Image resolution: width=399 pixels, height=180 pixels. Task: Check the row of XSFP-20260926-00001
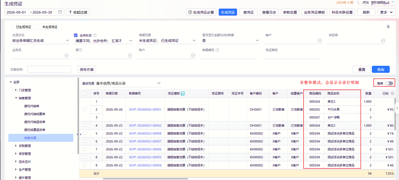(85, 109)
